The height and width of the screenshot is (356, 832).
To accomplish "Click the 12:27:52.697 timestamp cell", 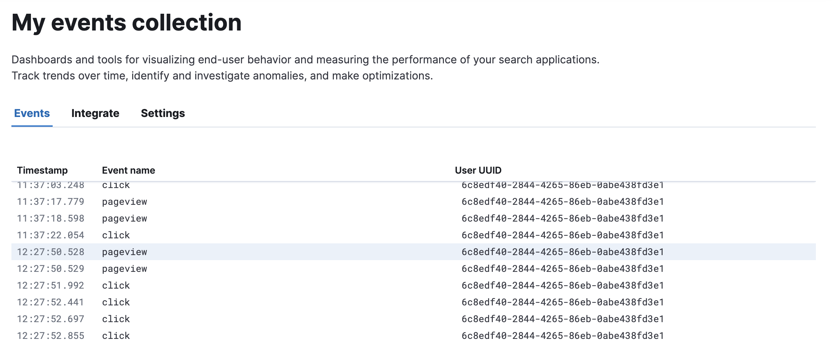I will pyautogui.click(x=51, y=319).
